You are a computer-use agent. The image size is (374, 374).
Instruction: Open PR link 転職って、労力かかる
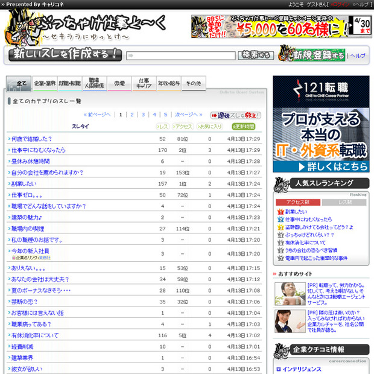pyautogui.click(x=336, y=294)
